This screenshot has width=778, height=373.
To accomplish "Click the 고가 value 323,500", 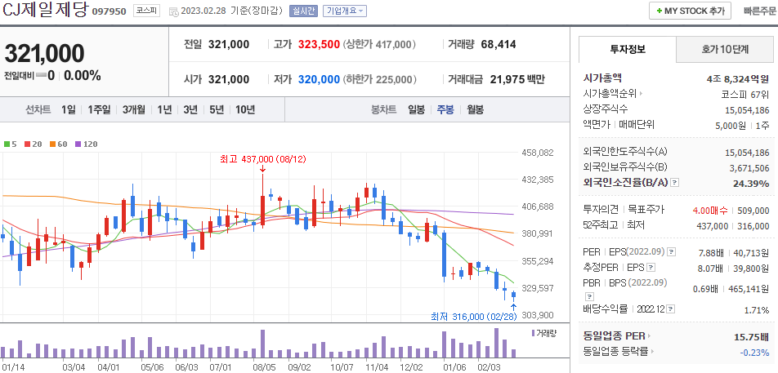I will [319, 45].
